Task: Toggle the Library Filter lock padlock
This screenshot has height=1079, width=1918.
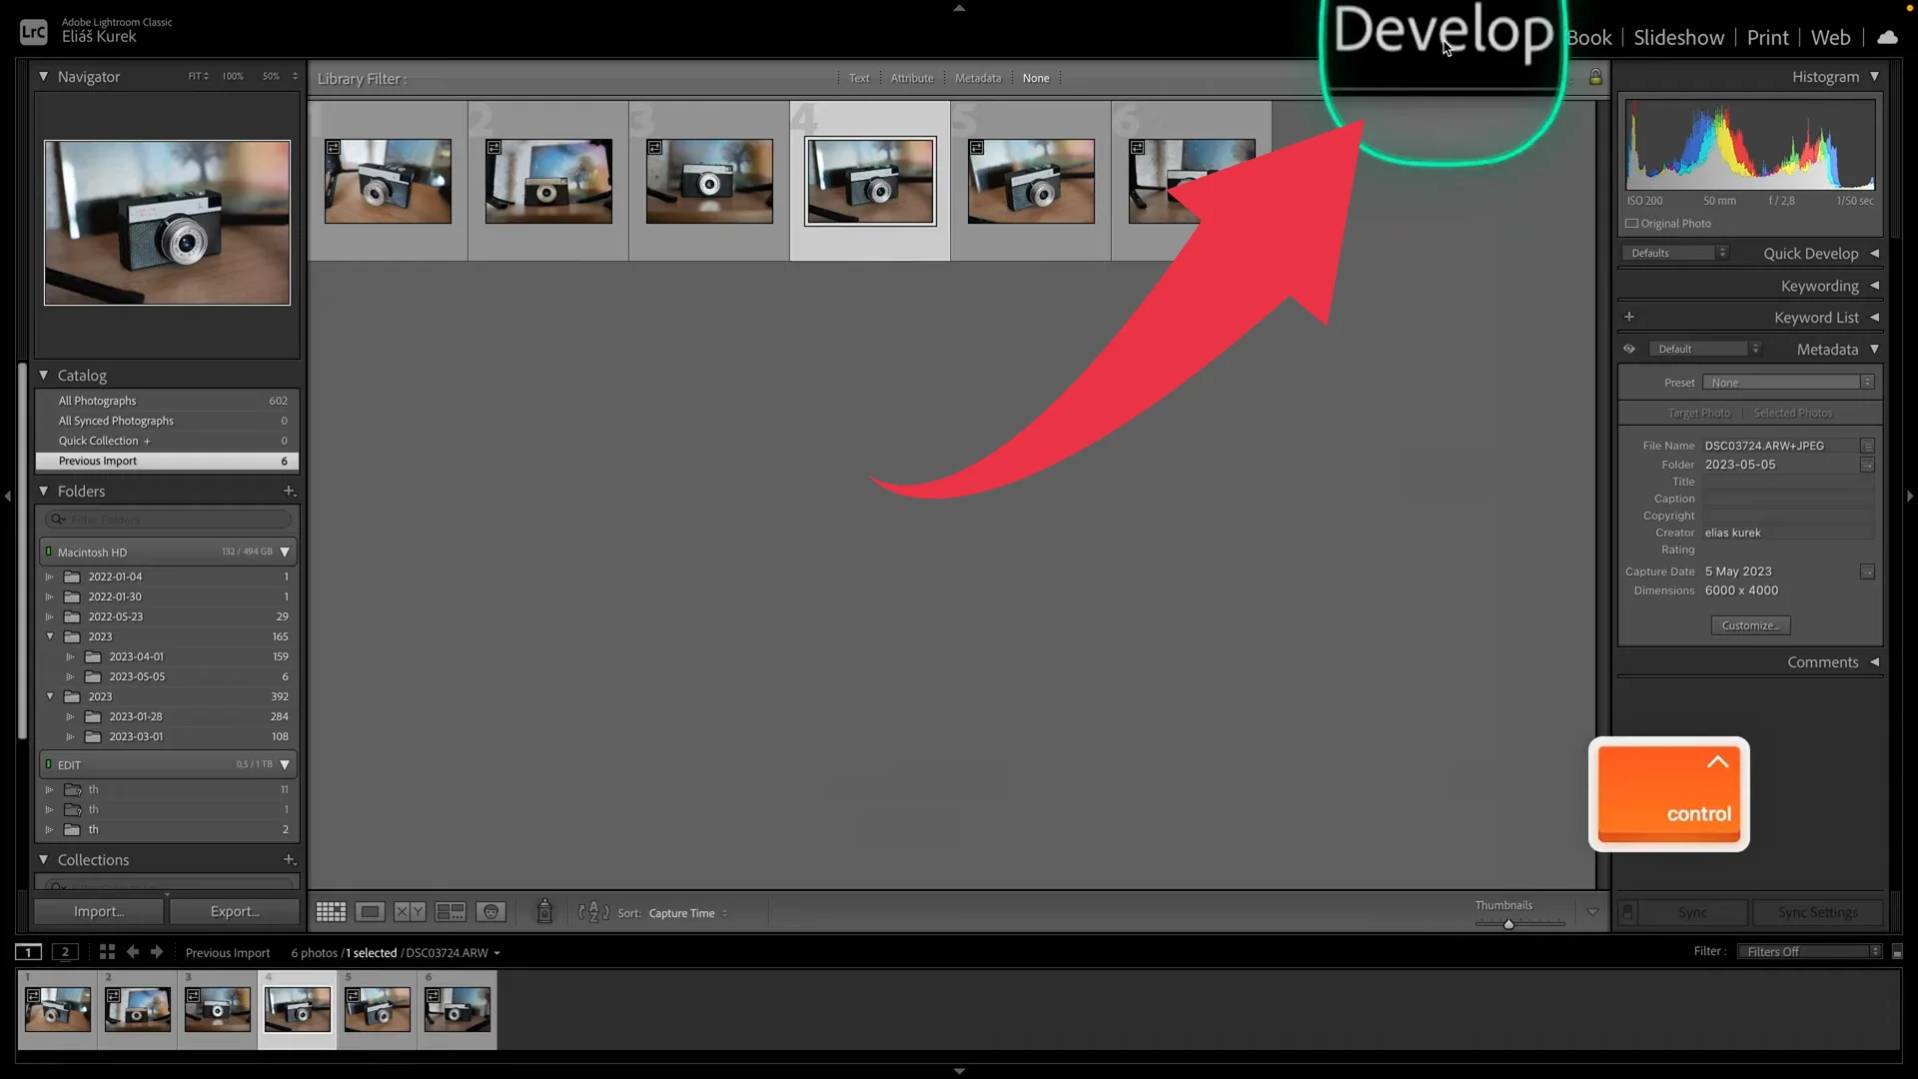Action: (1595, 77)
